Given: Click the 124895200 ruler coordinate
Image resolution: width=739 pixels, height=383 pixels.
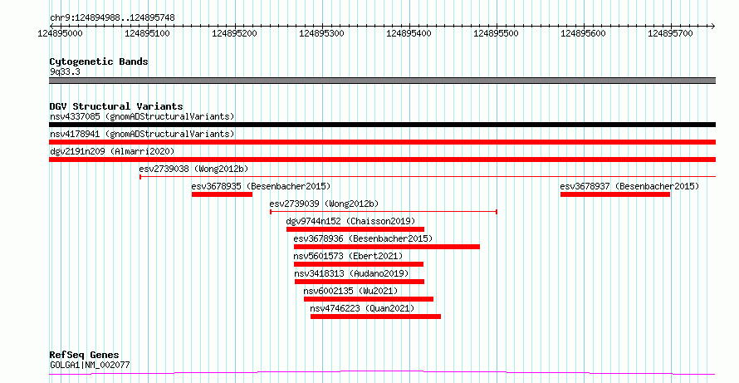Looking at the screenshot, I should pyautogui.click(x=235, y=34).
